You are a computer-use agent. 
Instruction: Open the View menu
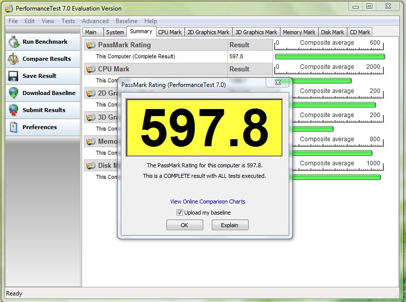(x=48, y=21)
